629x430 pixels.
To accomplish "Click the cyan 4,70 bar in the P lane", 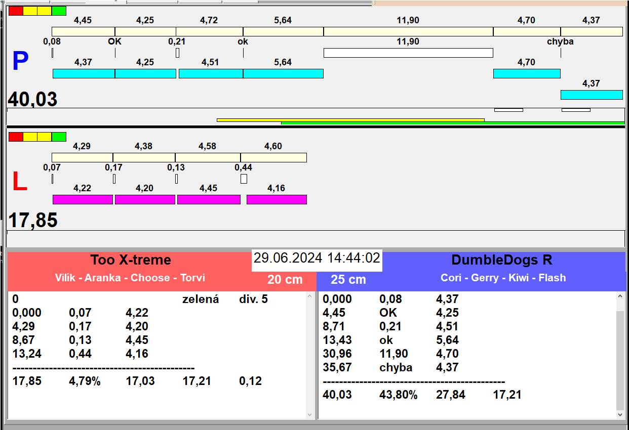I will pos(527,73).
